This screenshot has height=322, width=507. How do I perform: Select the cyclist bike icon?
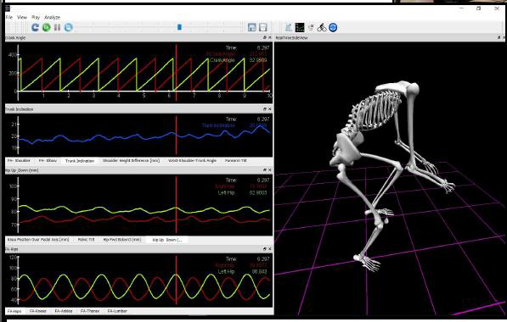click(x=321, y=27)
